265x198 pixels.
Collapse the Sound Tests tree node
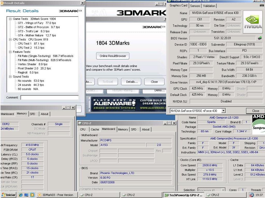pyautogui.click(x=10, y=77)
